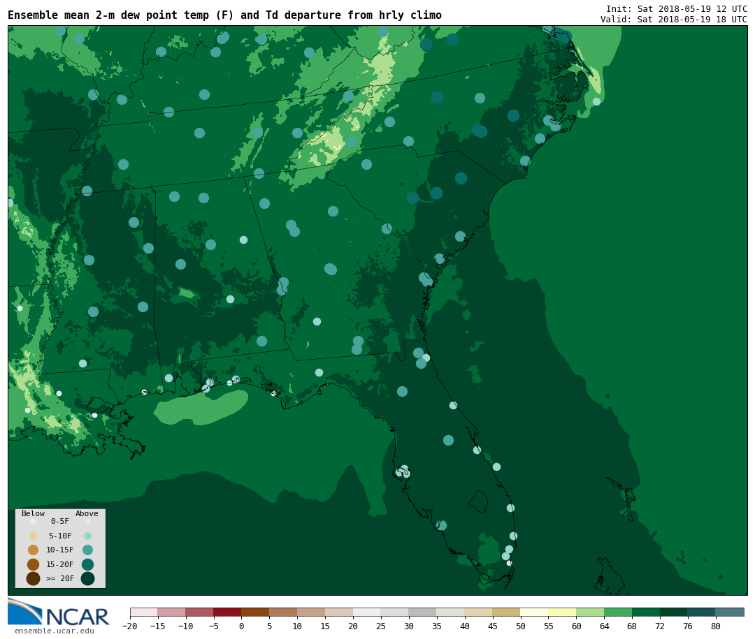The height and width of the screenshot is (639, 755).
Task: Pick the 40 to 45 beige colorbar swatch
Action: click(x=479, y=612)
